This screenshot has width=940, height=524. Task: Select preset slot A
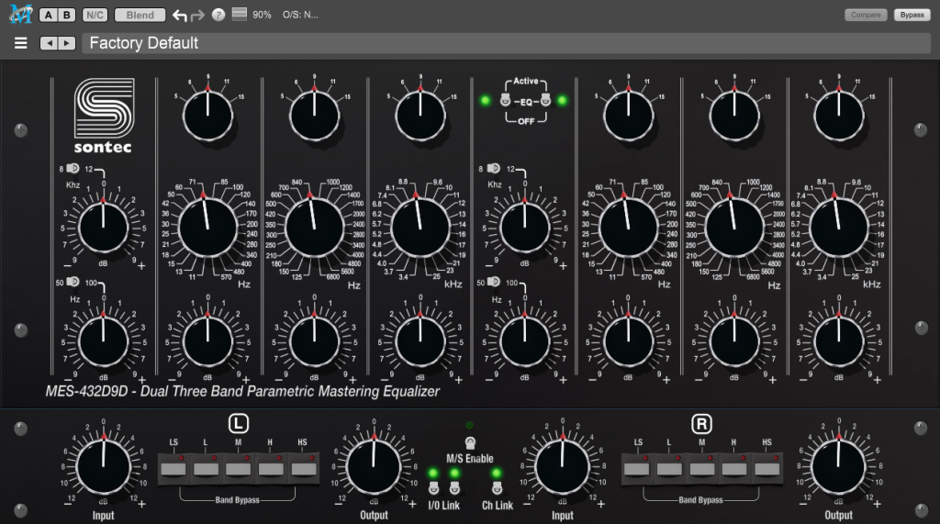pyautogui.click(x=49, y=15)
